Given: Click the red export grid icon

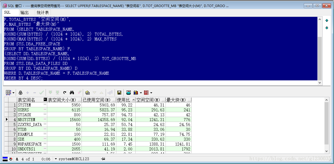Looking at the screenshot, I should coord(146,93).
